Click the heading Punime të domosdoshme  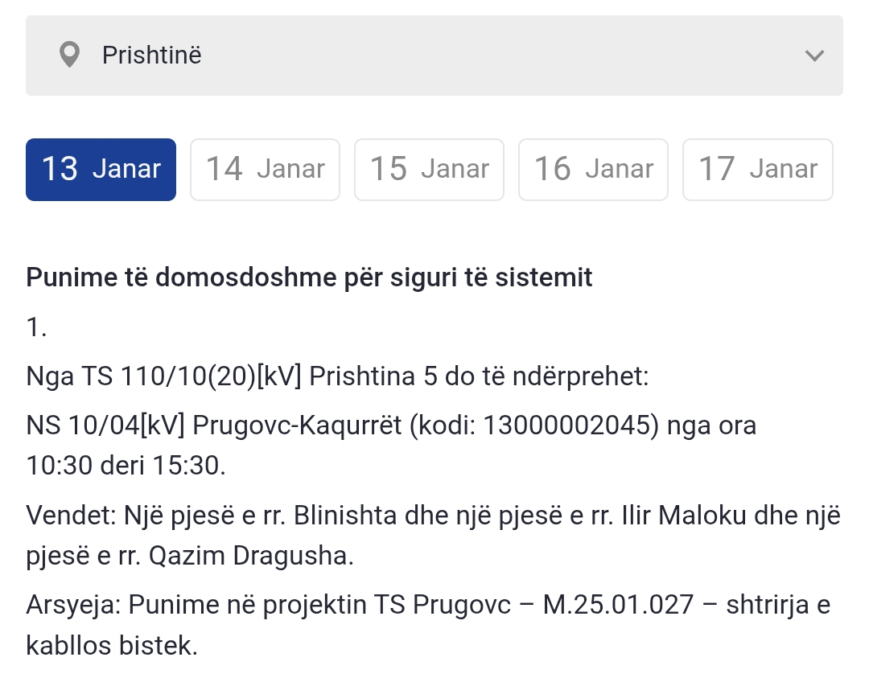point(309,277)
